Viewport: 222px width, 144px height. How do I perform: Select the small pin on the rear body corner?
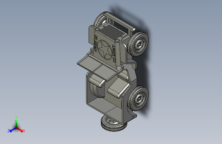[133, 117]
